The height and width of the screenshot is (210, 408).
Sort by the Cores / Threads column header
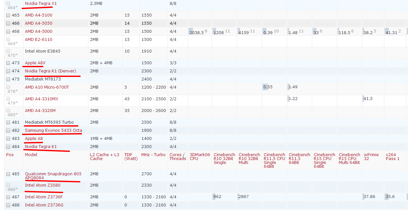coord(178,157)
